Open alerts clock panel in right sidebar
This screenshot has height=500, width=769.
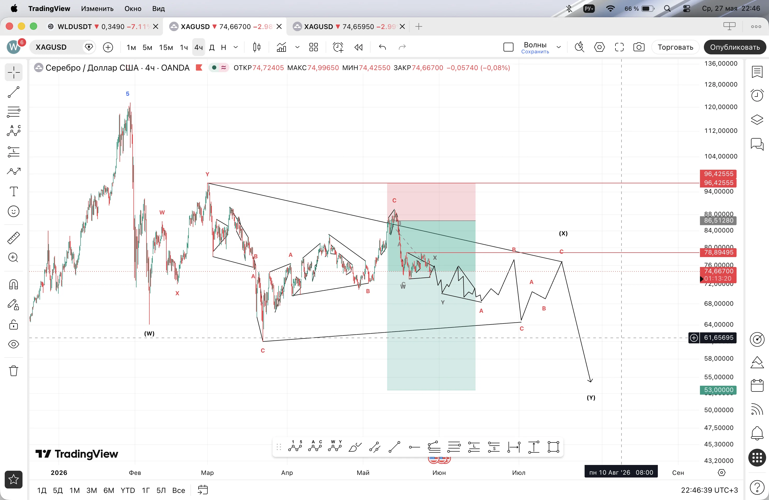[757, 95]
